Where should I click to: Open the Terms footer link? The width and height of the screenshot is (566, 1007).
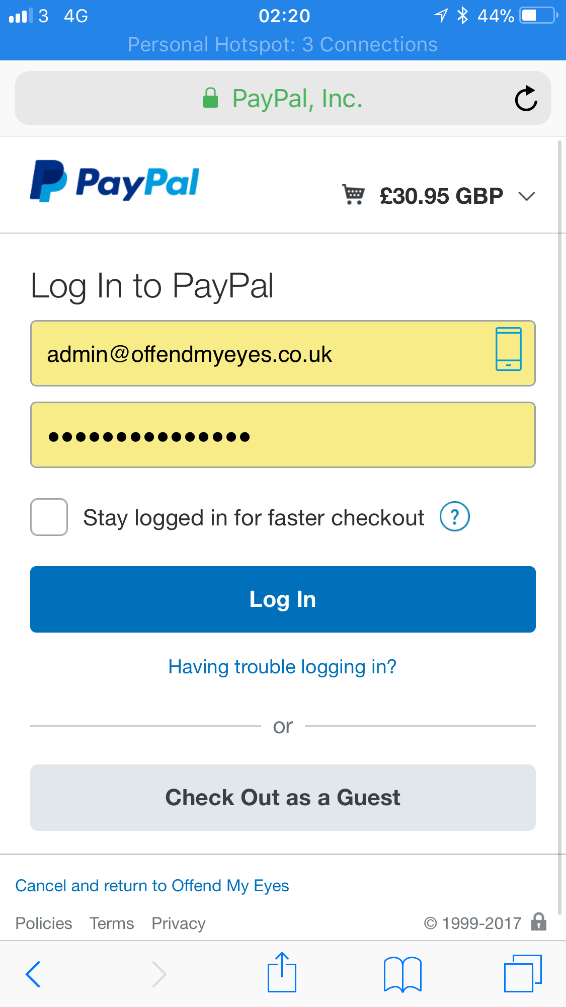click(112, 923)
